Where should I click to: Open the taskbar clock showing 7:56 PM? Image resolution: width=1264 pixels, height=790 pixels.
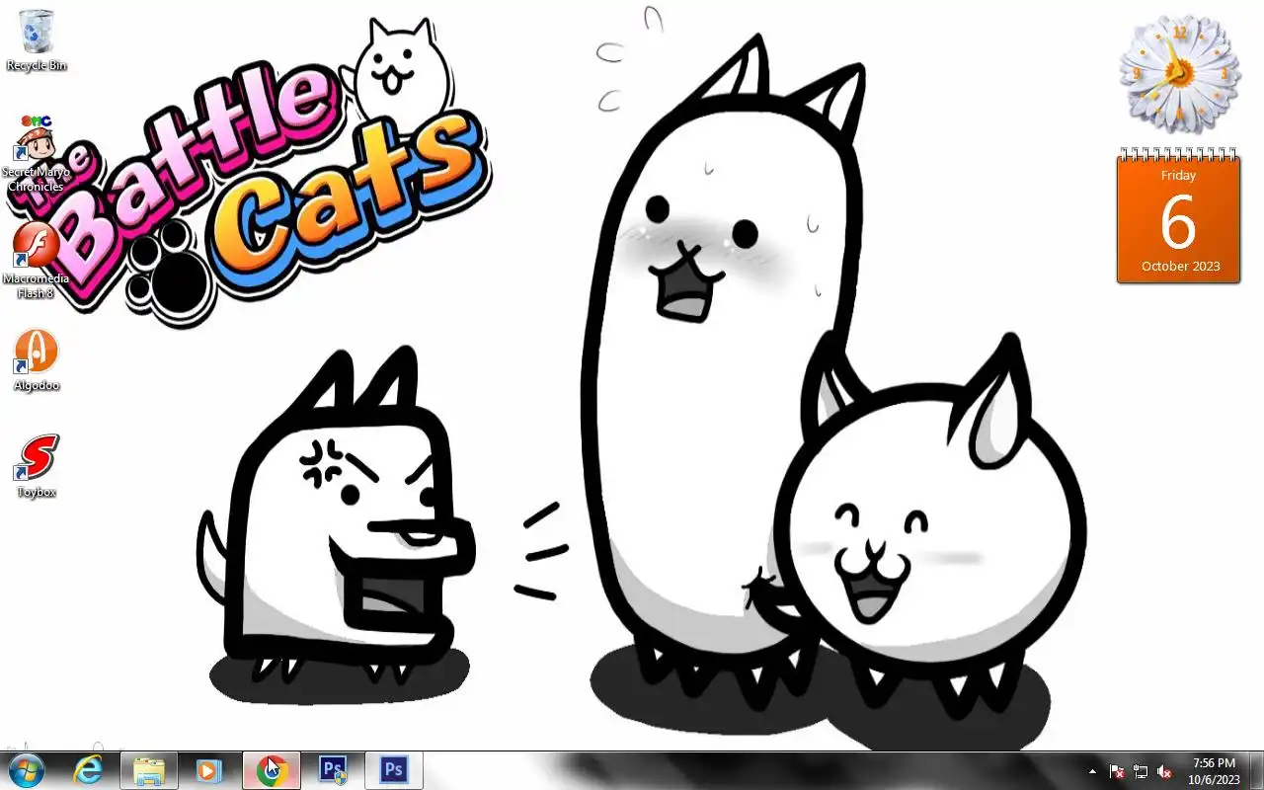click(1214, 771)
